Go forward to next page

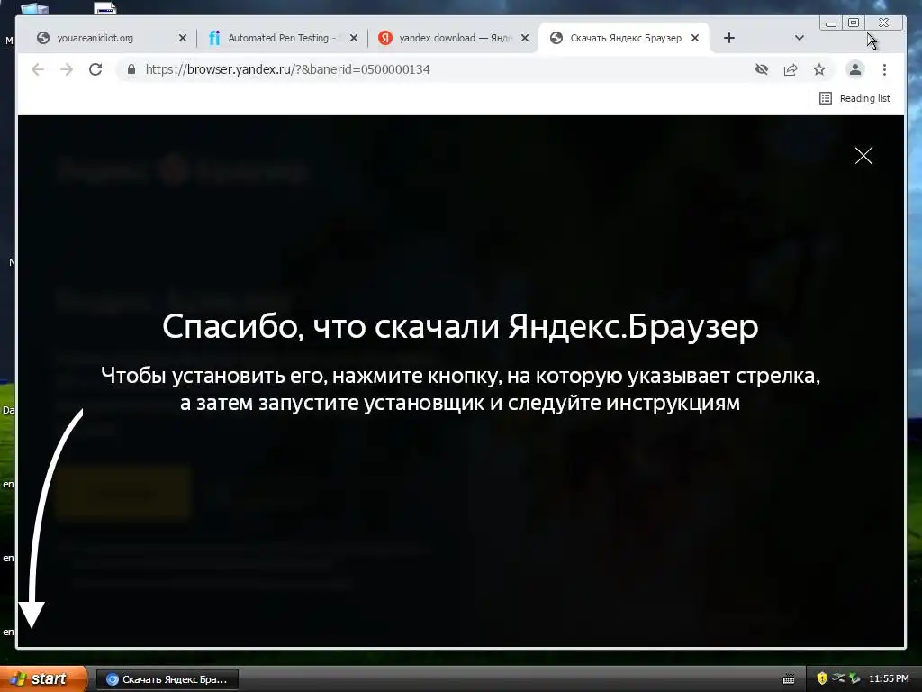coord(67,69)
